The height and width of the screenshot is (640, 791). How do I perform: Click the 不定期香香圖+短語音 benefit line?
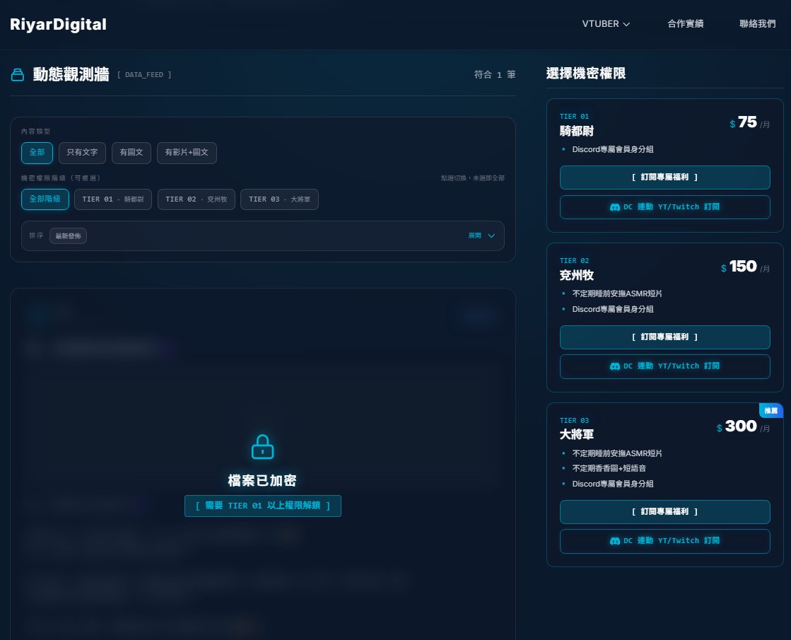pos(609,468)
